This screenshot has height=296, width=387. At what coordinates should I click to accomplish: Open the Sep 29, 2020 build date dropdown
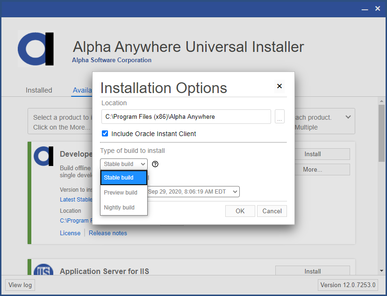coord(193,192)
